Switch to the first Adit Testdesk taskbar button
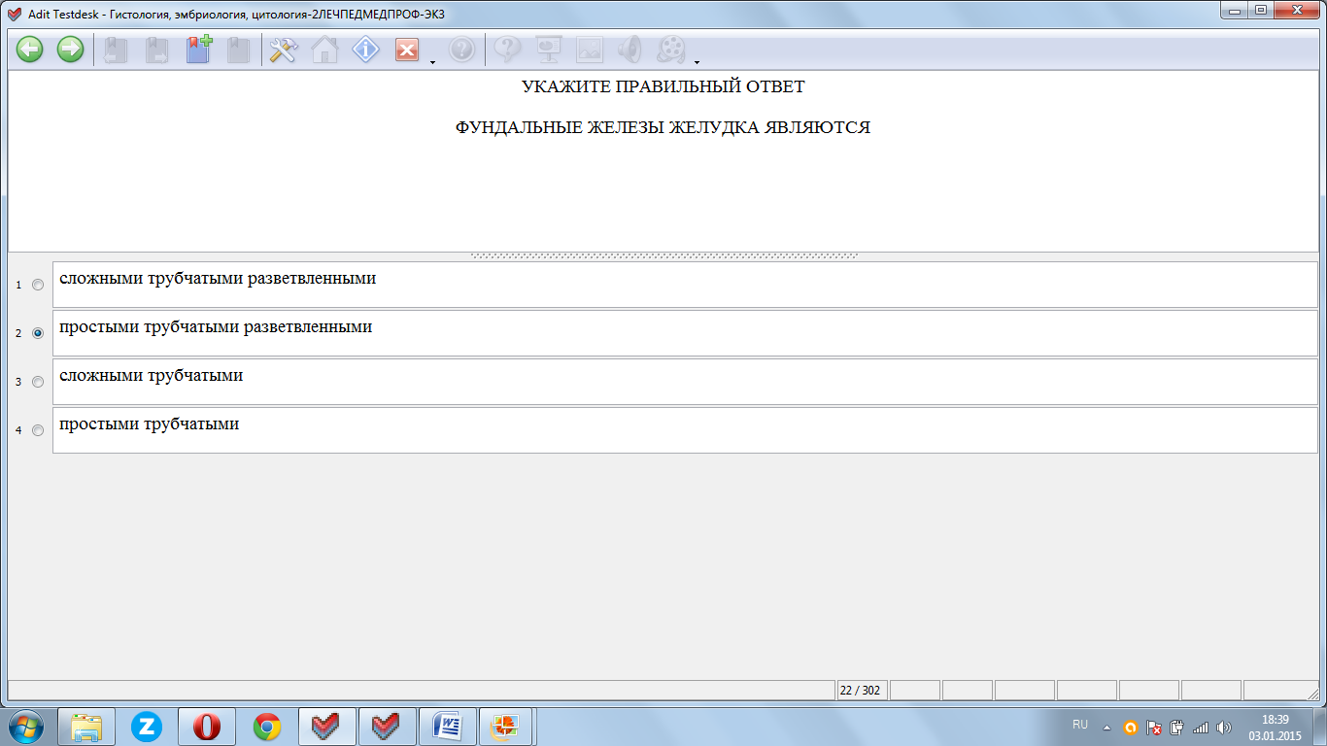Screen dimensions: 1327x746 [x=327, y=727]
